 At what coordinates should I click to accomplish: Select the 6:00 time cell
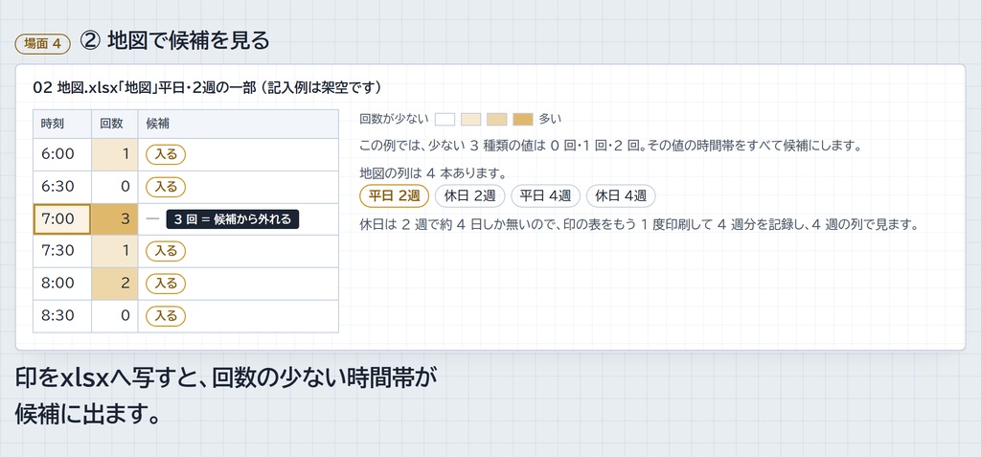(x=62, y=154)
